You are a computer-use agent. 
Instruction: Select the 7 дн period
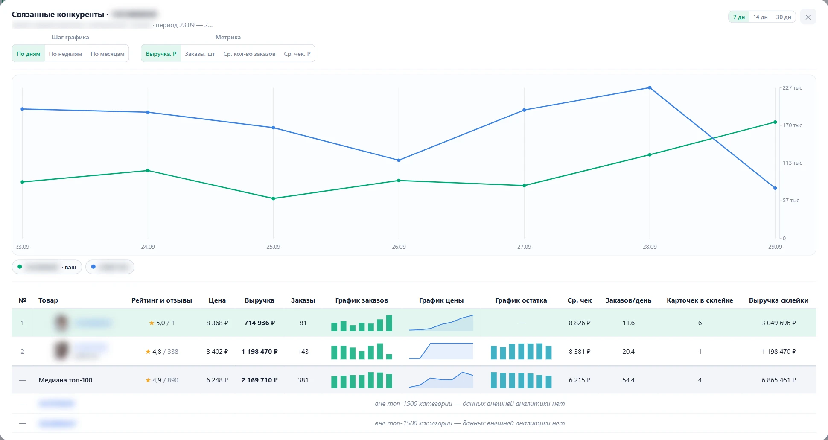coord(739,17)
